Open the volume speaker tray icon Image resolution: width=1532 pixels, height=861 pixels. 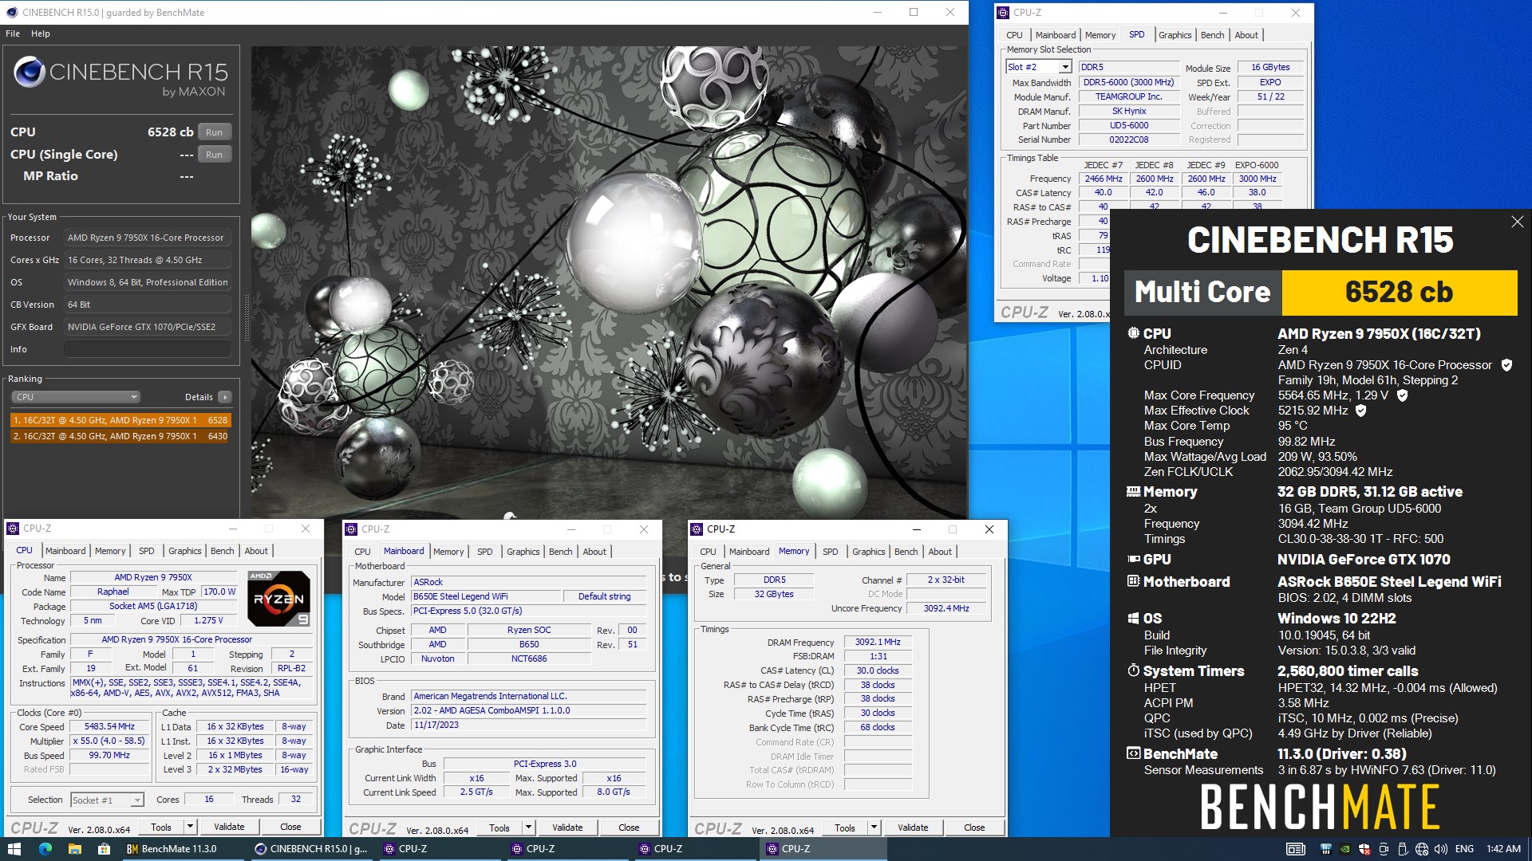1441,849
